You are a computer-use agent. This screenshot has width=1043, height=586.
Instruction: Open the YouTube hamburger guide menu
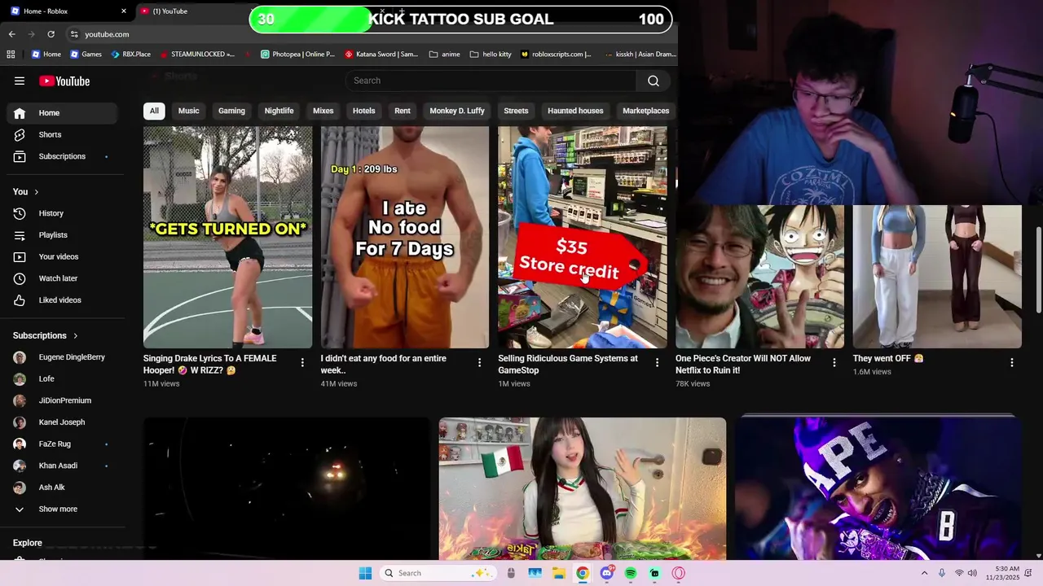(20, 81)
